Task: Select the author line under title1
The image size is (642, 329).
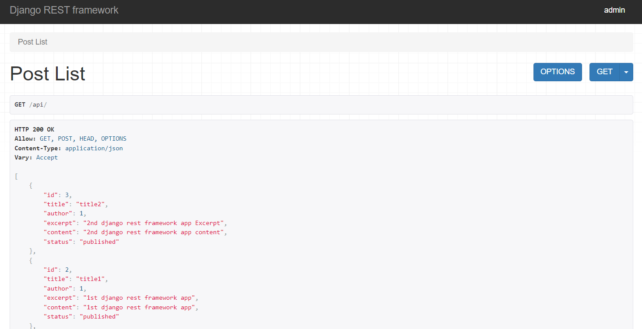Action: [65, 288]
